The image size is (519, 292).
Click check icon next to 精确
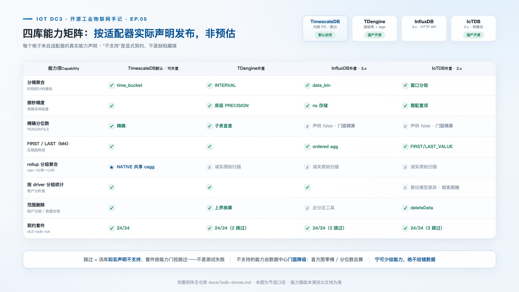click(112, 126)
